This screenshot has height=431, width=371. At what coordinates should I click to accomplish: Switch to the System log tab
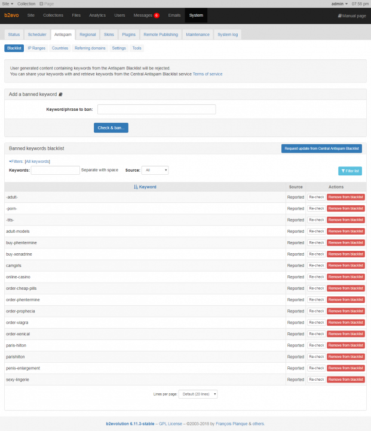(x=228, y=35)
